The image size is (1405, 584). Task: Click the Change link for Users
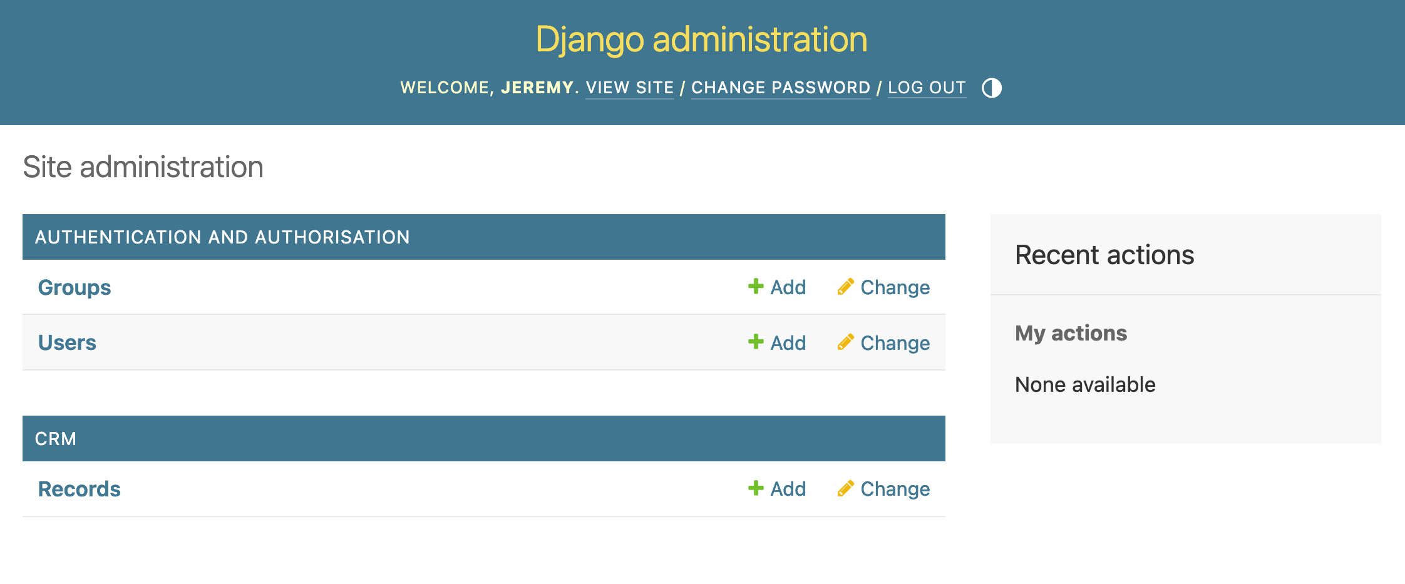pyautogui.click(x=895, y=343)
